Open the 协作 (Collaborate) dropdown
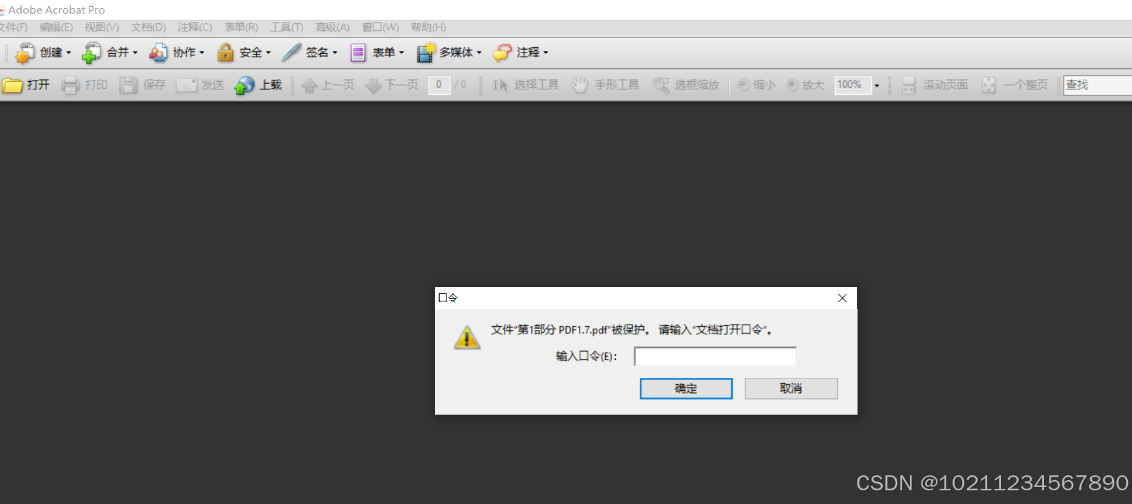Image resolution: width=1132 pixels, height=504 pixels. (x=201, y=53)
